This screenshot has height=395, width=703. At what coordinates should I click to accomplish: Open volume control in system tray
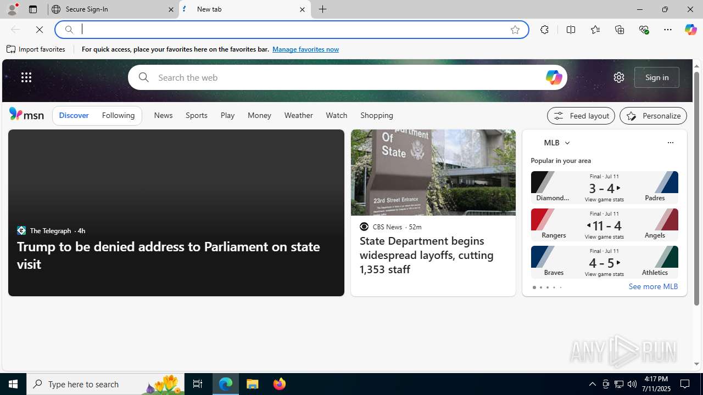pyautogui.click(x=632, y=384)
